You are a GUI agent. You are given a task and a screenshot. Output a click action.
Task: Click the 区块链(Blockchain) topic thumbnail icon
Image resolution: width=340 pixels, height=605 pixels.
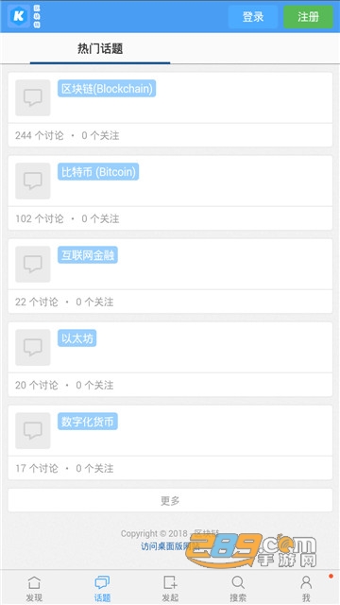click(x=33, y=97)
